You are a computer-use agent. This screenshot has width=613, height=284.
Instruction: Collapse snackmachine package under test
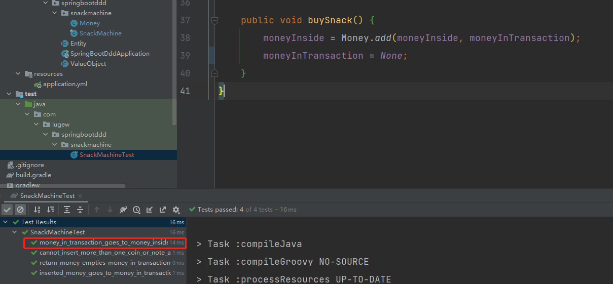(55, 145)
